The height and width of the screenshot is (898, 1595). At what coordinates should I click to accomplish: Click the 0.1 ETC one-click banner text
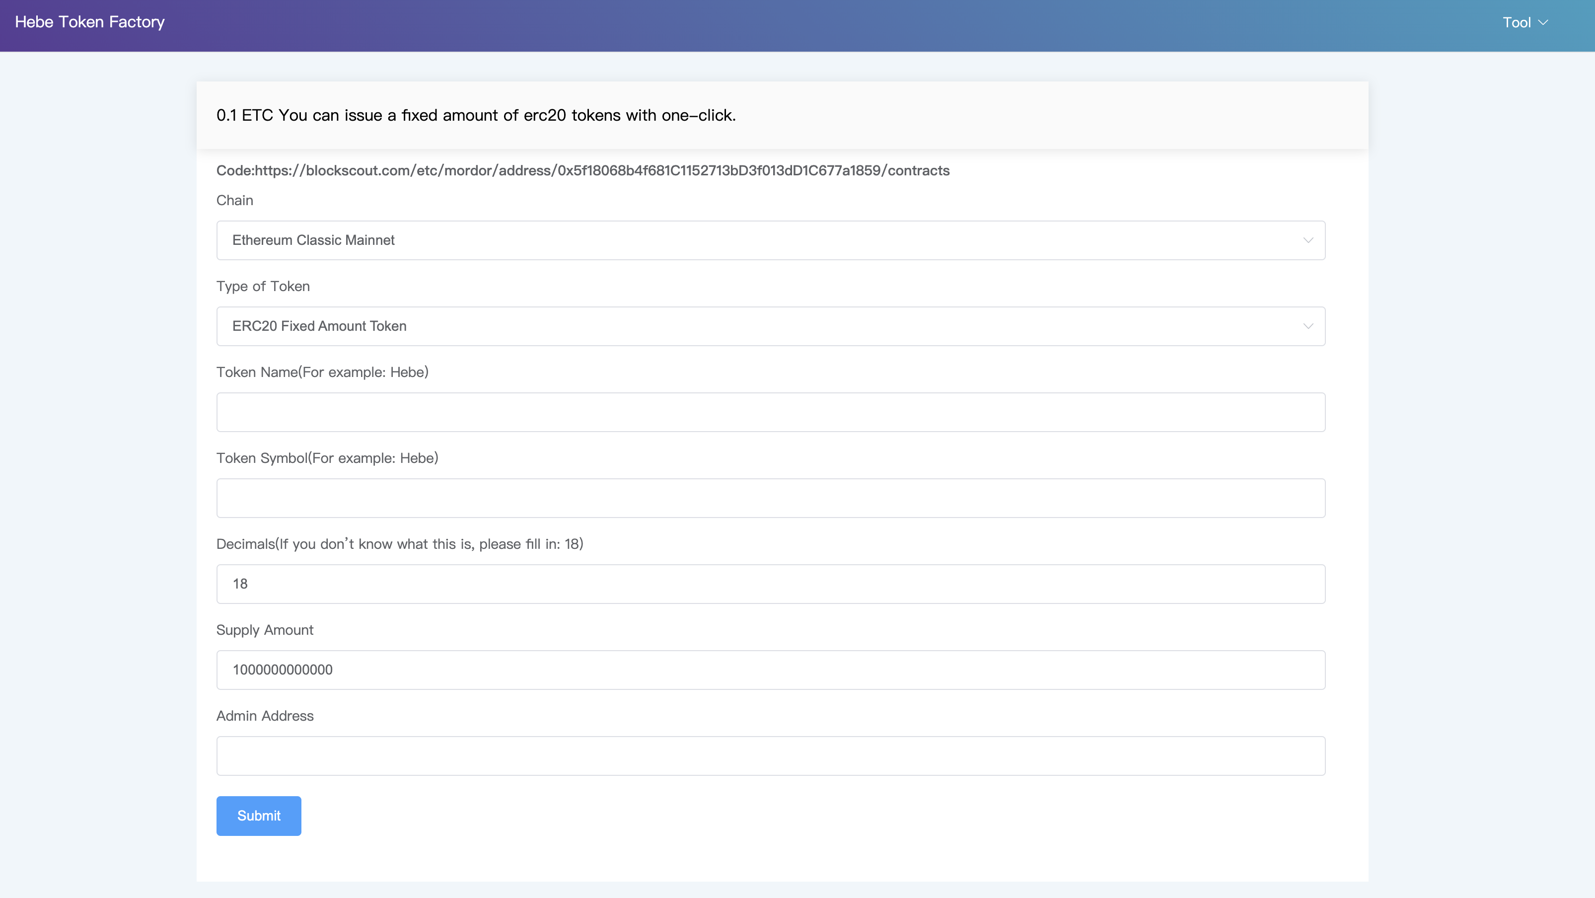(x=476, y=116)
